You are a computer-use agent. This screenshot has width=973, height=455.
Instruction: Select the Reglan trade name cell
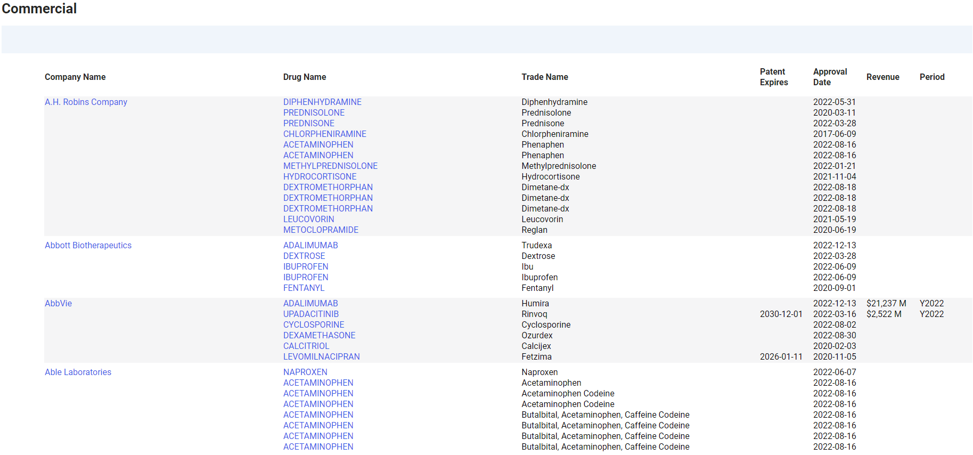tap(534, 230)
